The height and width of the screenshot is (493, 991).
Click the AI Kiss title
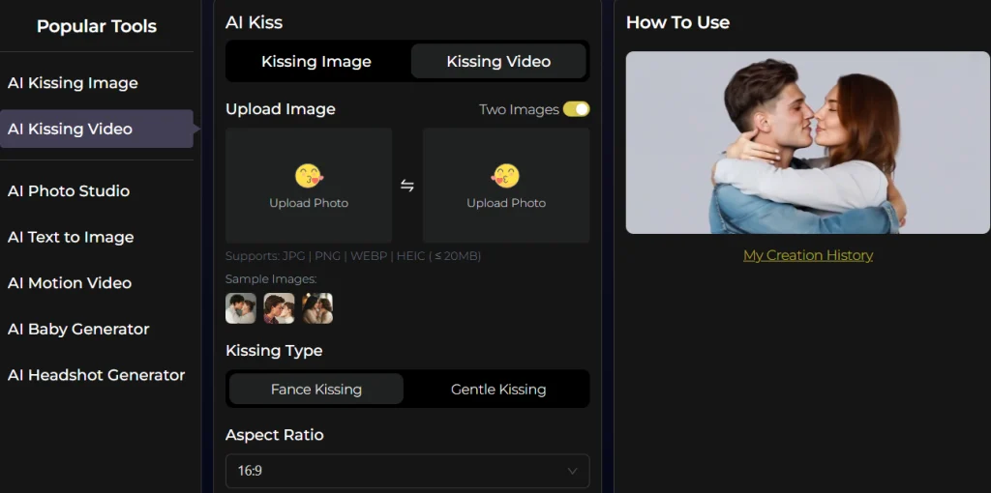255,22
